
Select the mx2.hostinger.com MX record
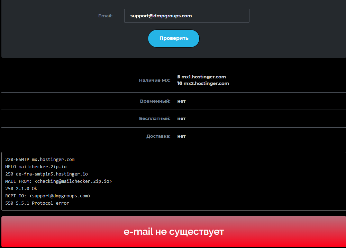[x=203, y=83]
